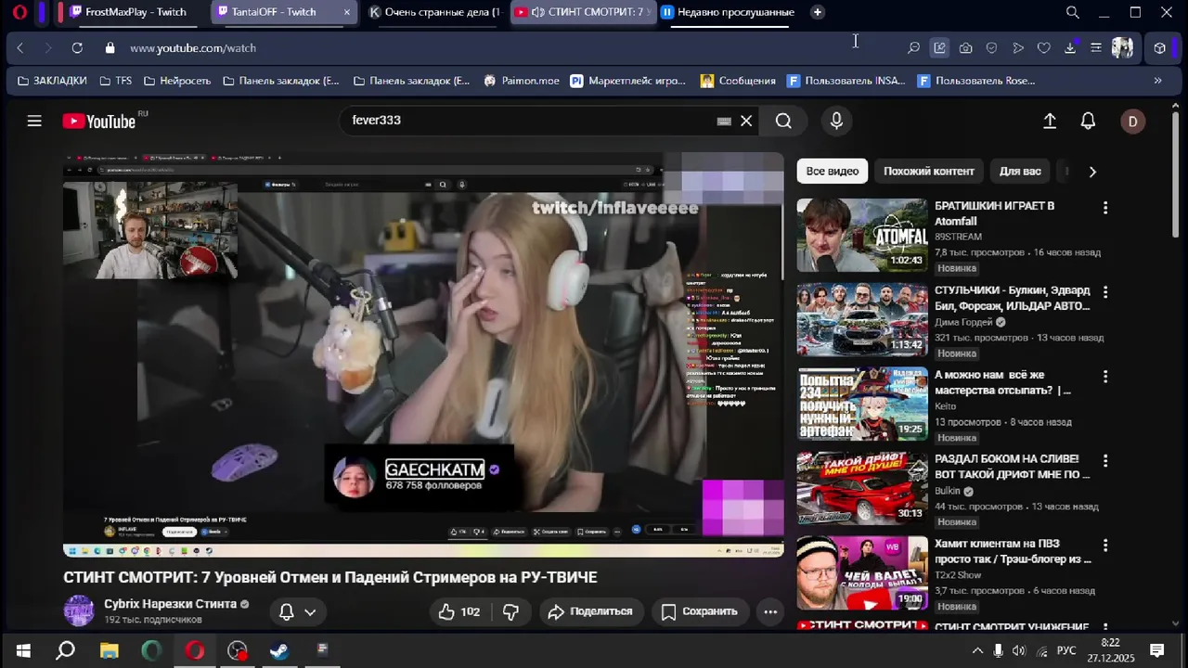Open Opera easy setup sliders
The height and width of the screenshot is (668, 1188).
point(1096,47)
